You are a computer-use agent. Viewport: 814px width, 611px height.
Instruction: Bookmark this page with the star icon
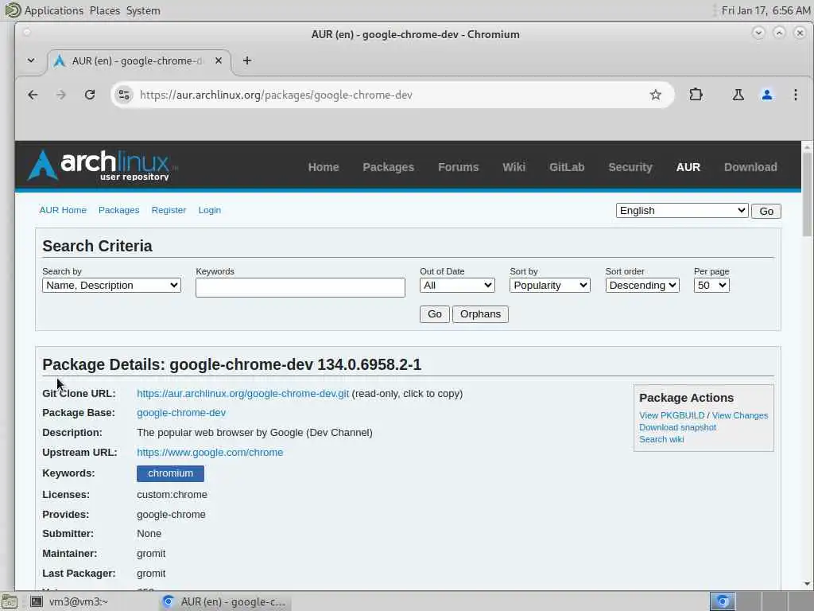pyautogui.click(x=656, y=95)
